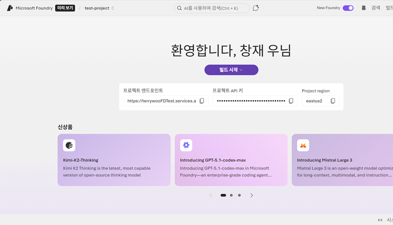Click the Project region label
The height and width of the screenshot is (225, 393).
point(316,91)
